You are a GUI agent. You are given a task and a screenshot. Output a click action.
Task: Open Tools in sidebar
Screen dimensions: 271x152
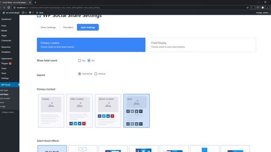coord(4,73)
